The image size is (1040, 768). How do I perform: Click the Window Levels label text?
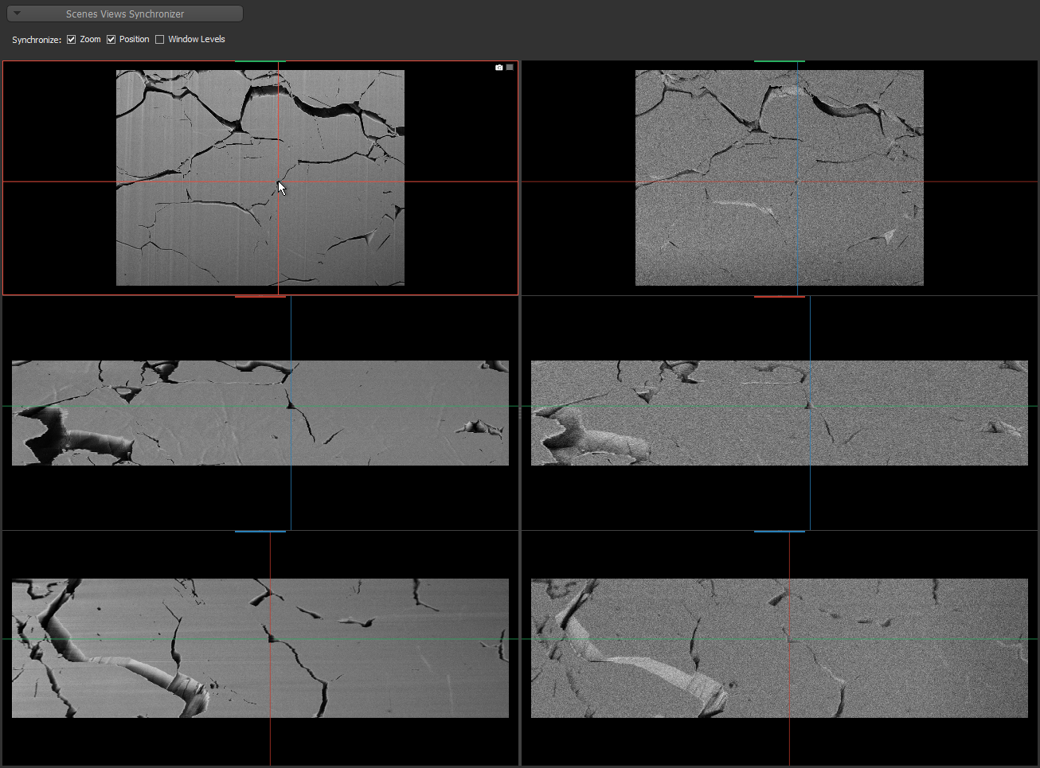point(197,40)
